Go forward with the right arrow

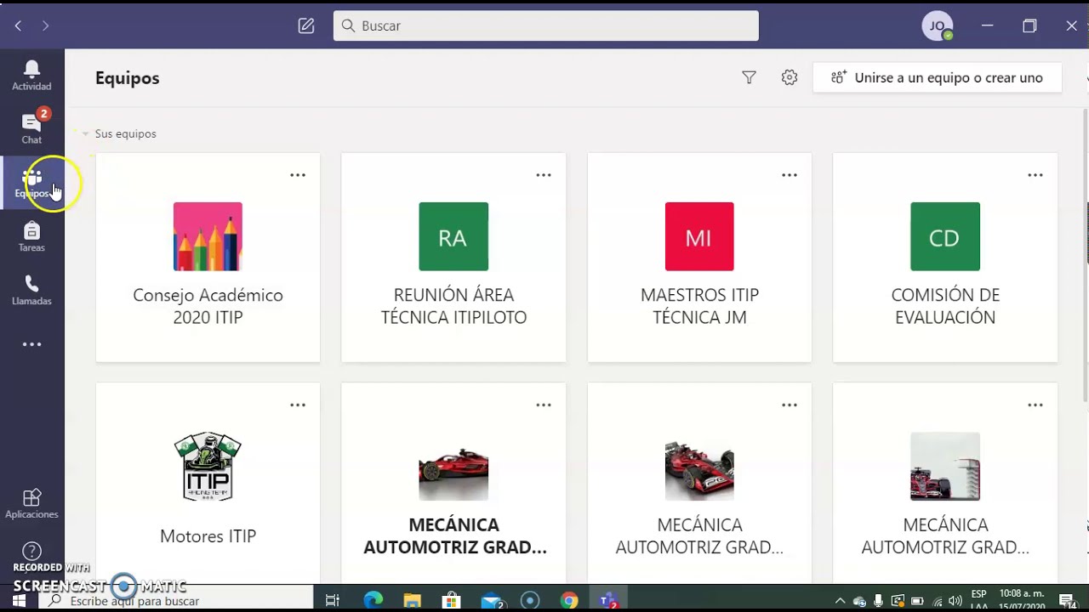pyautogui.click(x=45, y=25)
